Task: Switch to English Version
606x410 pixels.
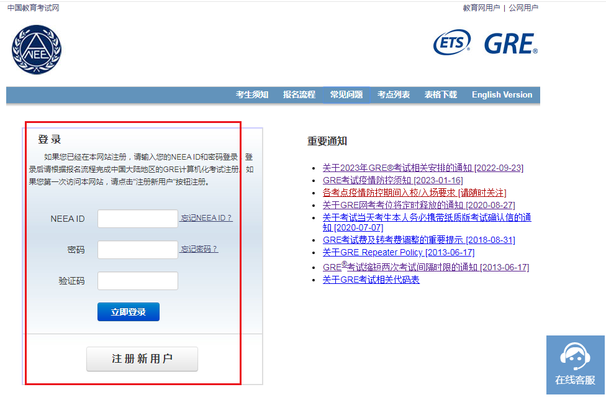Action: [x=502, y=95]
